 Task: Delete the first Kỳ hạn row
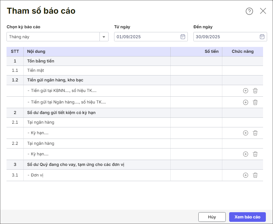pyautogui.click(x=255, y=133)
